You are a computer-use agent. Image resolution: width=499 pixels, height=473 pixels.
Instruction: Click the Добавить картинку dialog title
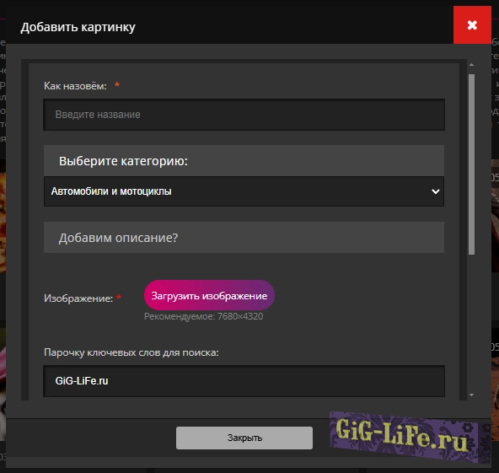pos(78,27)
